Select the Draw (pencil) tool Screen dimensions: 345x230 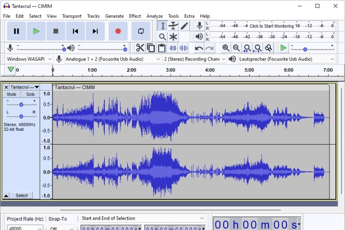coord(184,26)
